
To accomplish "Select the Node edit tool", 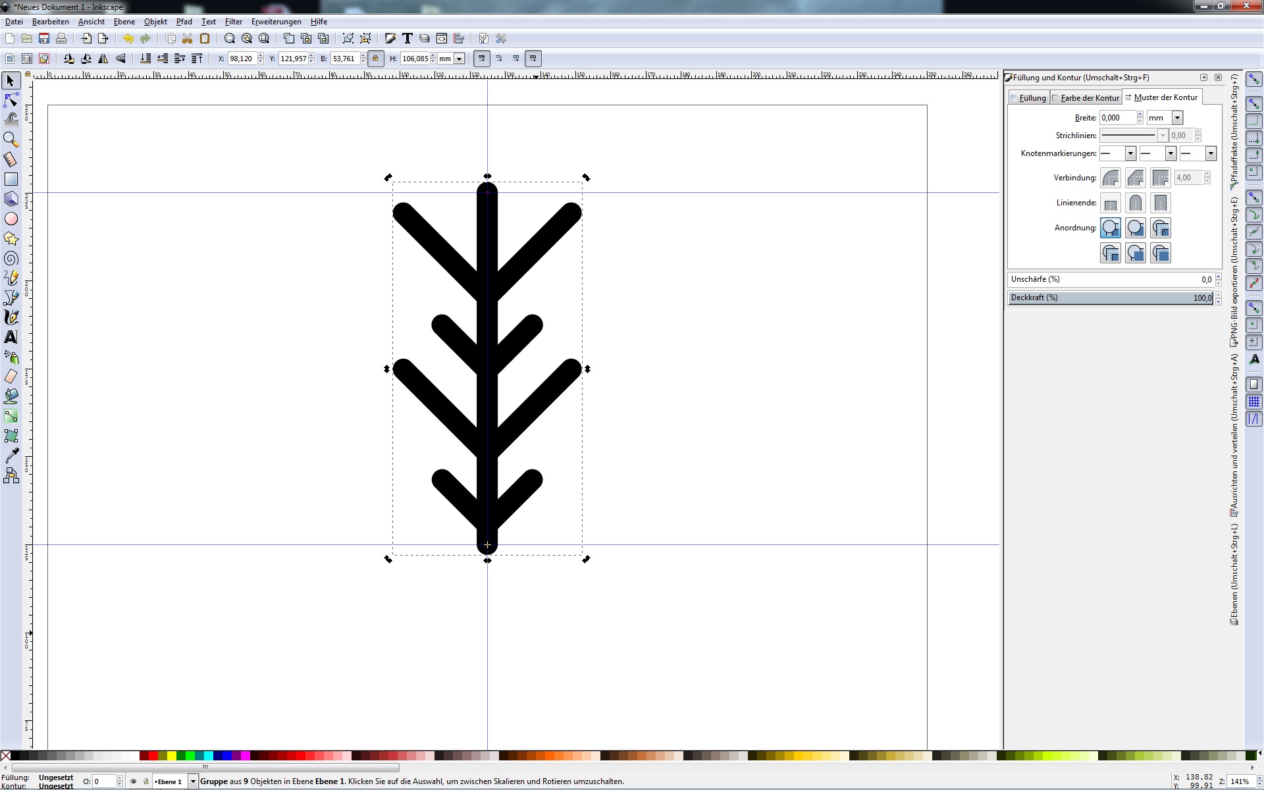I will 11,100.
